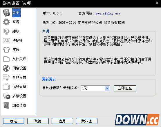Screen dimensions: 161x127
Task: Open the 快捷键 settings page
Action: (18, 41)
